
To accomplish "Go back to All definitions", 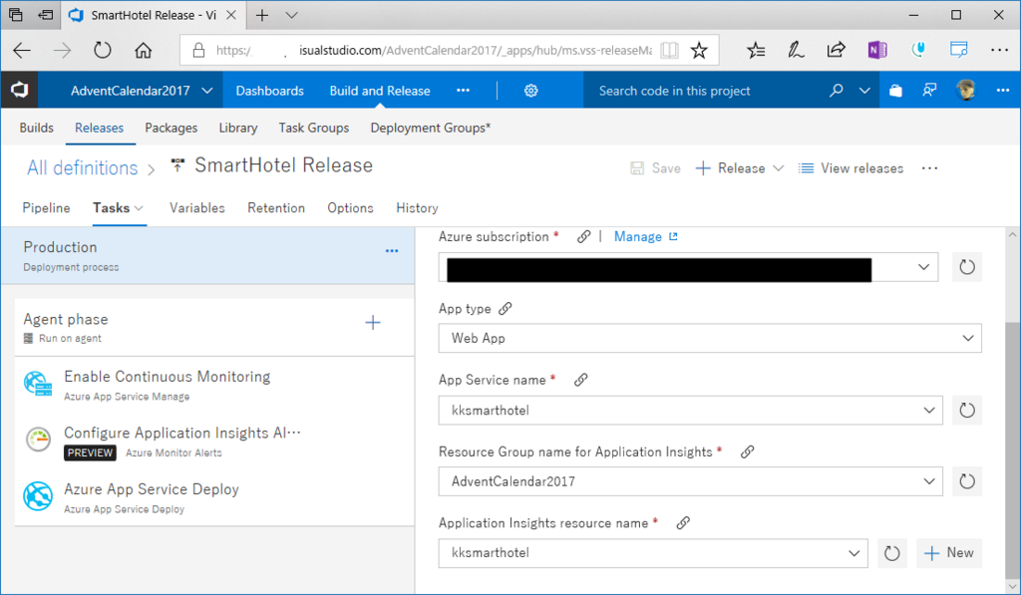I will click(83, 168).
